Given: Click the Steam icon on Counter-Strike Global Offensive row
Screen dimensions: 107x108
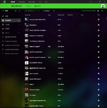Looking at the screenshot, I should tap(99, 19).
